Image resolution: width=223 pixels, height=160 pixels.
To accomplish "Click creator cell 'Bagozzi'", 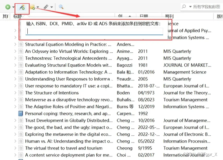I will click(x=124, y=65).
